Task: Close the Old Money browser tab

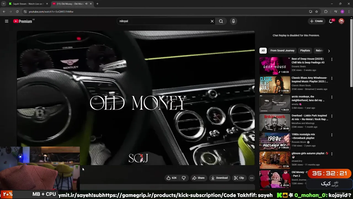Action: (91, 4)
